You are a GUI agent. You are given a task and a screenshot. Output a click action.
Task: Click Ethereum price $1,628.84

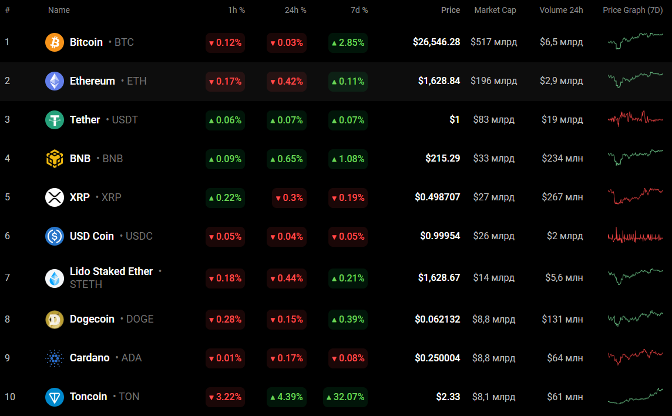click(x=439, y=80)
